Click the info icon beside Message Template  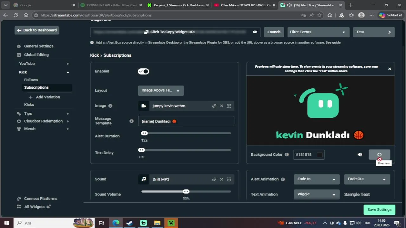coord(131,121)
